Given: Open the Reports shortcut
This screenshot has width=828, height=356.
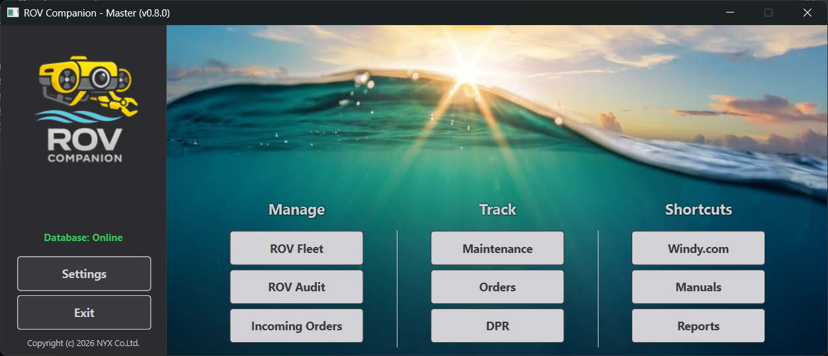Looking at the screenshot, I should pos(698,326).
